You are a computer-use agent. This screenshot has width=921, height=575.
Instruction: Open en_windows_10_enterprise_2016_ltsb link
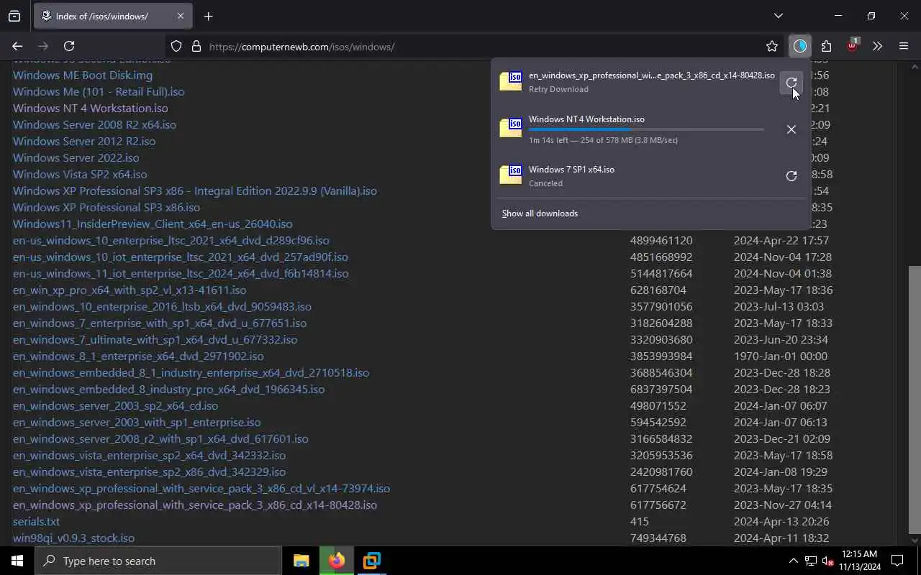click(x=162, y=306)
